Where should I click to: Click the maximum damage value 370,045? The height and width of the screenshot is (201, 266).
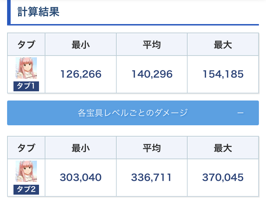tap(223, 177)
